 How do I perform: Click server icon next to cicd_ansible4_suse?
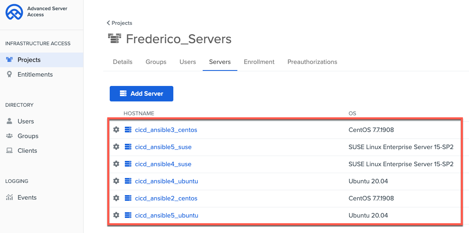[x=128, y=164]
